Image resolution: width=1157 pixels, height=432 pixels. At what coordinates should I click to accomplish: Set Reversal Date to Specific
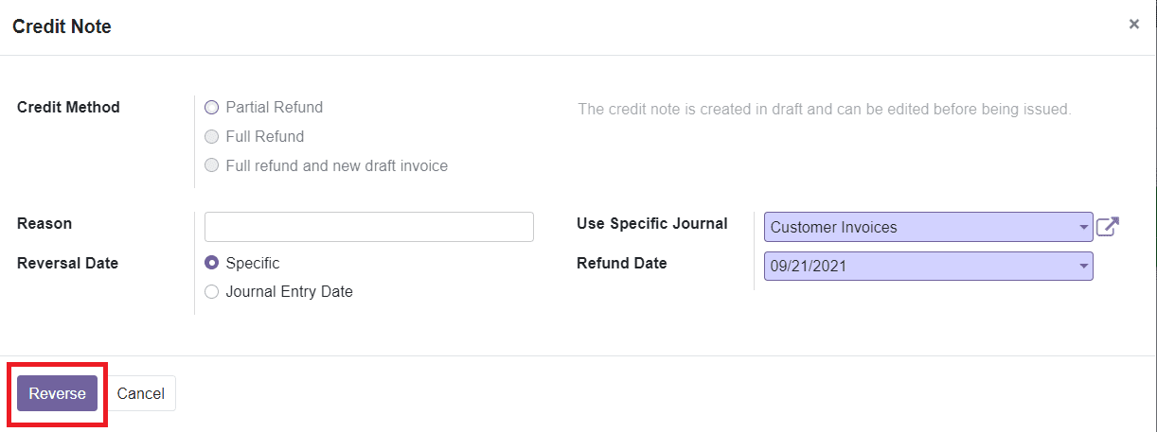tap(212, 264)
